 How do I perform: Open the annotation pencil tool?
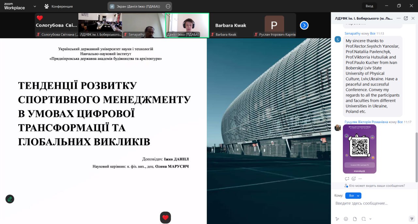[x=10, y=199]
